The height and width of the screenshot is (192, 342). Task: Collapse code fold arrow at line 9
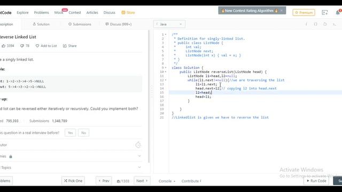(x=166, y=68)
